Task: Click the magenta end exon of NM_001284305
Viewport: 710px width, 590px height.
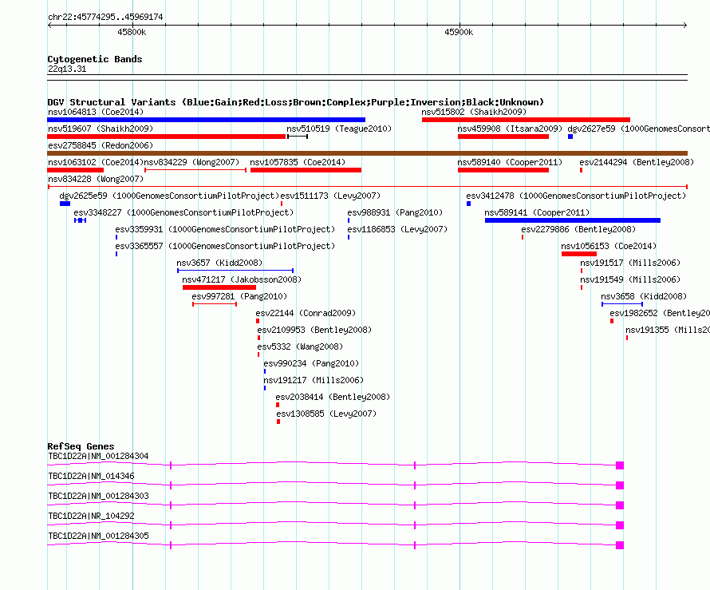Action: coord(620,545)
